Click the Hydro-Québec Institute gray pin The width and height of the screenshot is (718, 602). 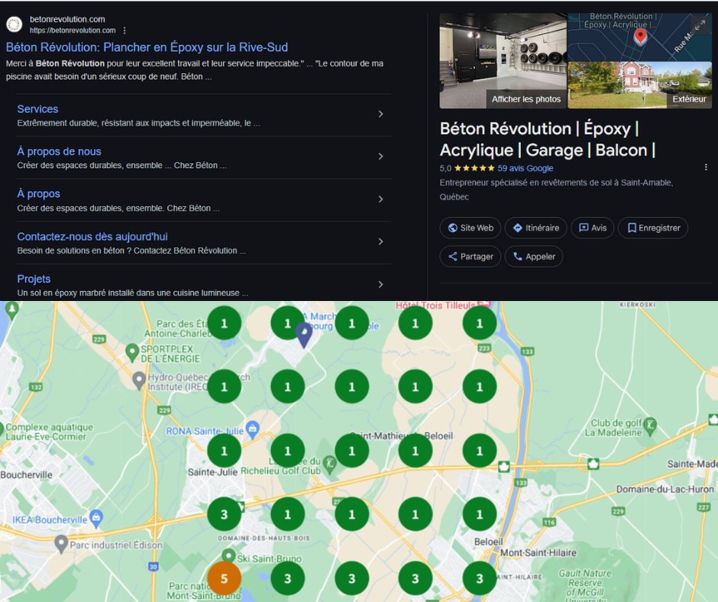point(139,380)
